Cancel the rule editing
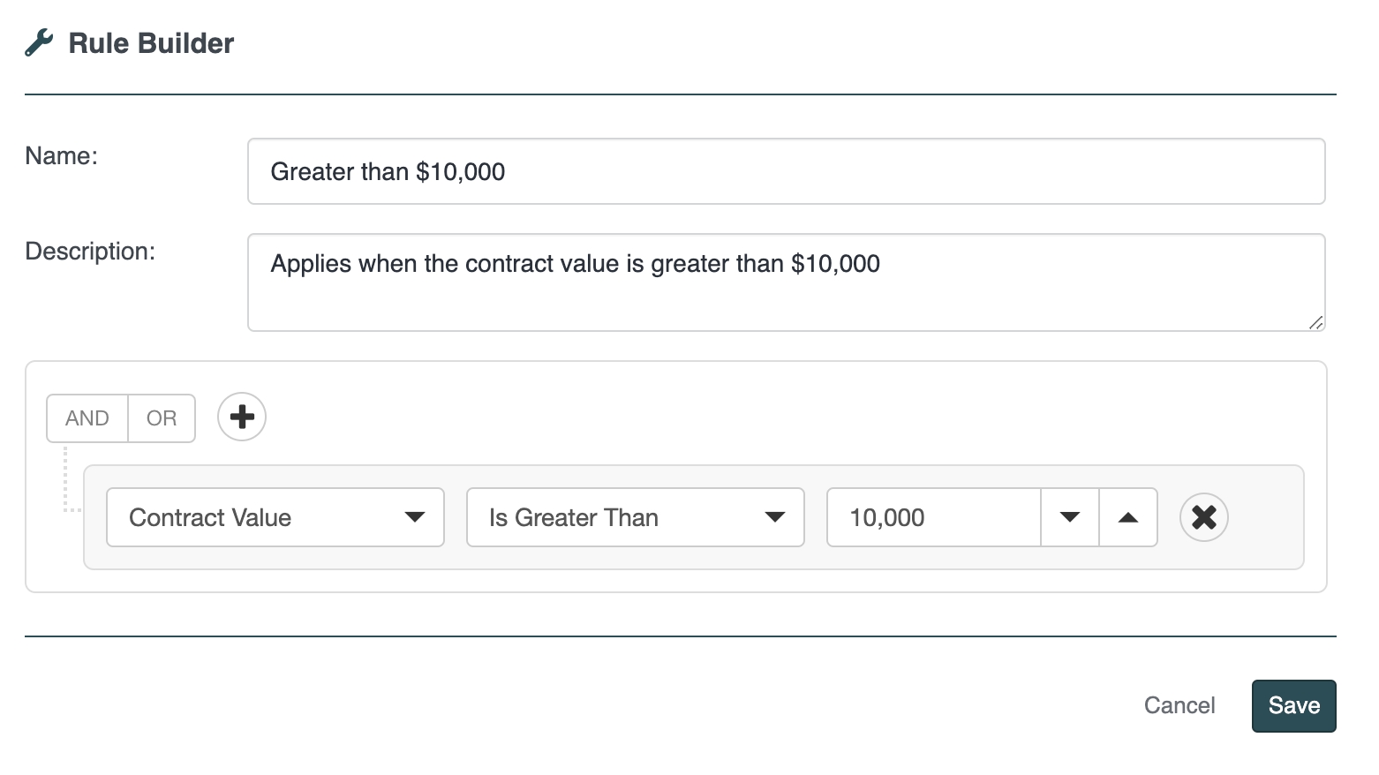This screenshot has width=1379, height=775. click(1179, 706)
